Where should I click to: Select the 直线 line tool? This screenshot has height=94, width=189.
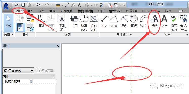42,21
